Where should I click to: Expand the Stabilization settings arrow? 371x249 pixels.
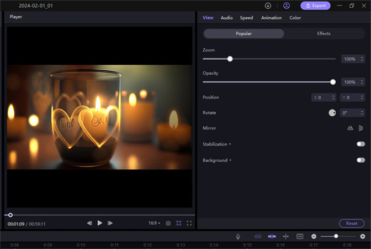click(230, 144)
